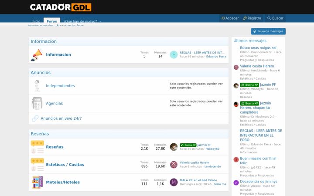Open the REGLAS - LEER ANTES DE INT... thread in Informacion row
The image size is (314, 196).
(x=202, y=53)
